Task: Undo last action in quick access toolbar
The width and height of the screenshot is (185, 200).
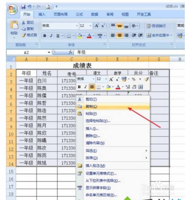Action: coord(30,7)
